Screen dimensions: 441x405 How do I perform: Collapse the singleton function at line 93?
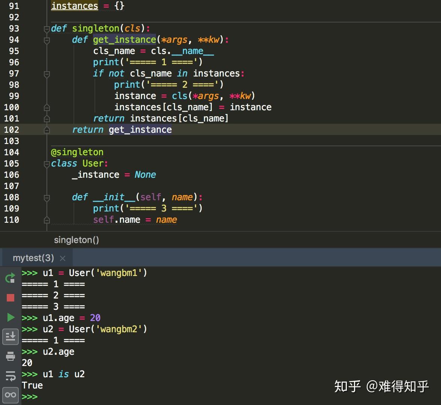point(46,29)
